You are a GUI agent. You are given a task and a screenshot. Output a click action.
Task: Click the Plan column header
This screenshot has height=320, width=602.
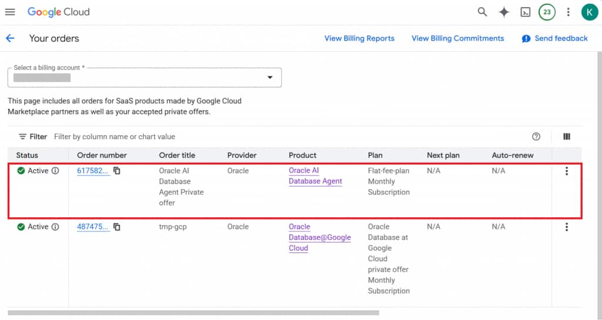375,155
